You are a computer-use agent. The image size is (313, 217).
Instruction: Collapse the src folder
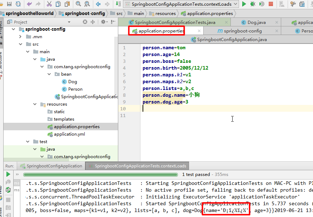click(x=21, y=44)
